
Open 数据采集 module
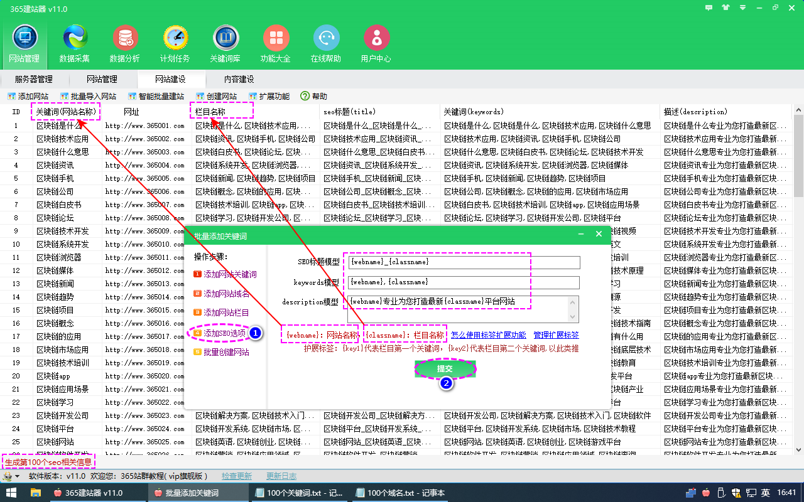tap(75, 44)
